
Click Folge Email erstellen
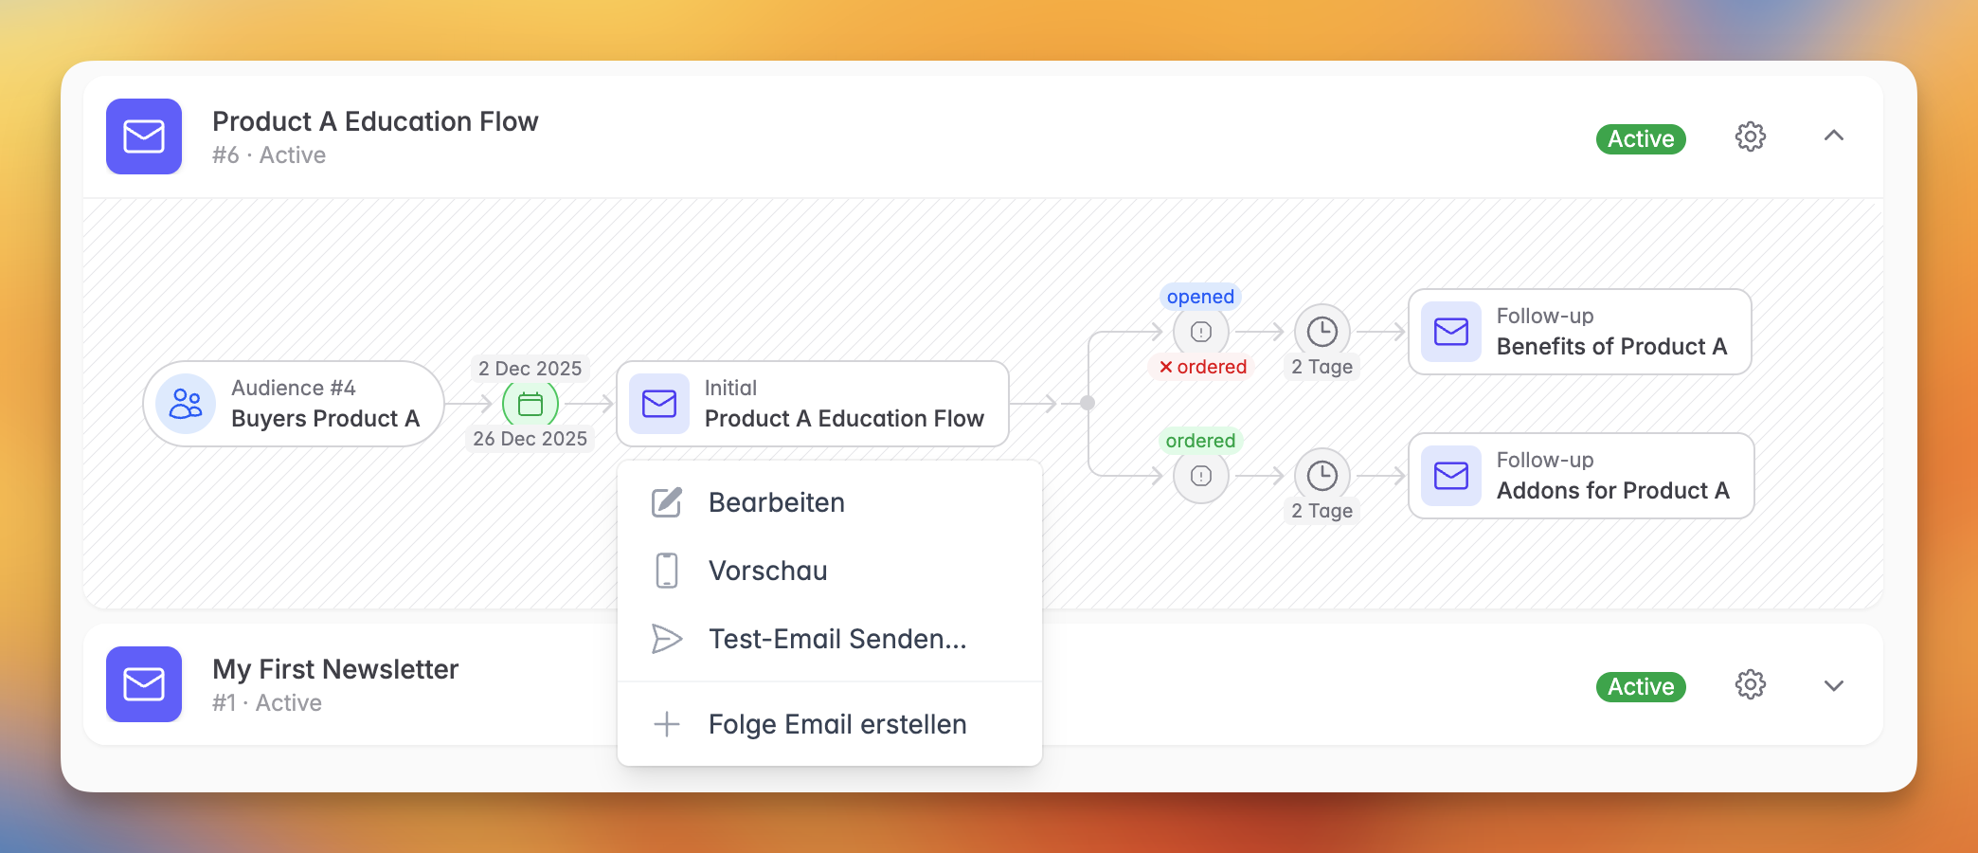coord(837,724)
